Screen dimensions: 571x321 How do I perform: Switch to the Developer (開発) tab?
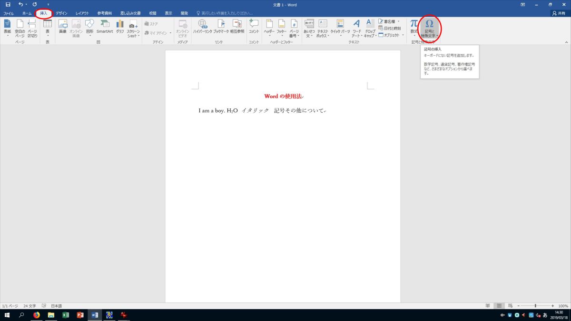click(184, 13)
